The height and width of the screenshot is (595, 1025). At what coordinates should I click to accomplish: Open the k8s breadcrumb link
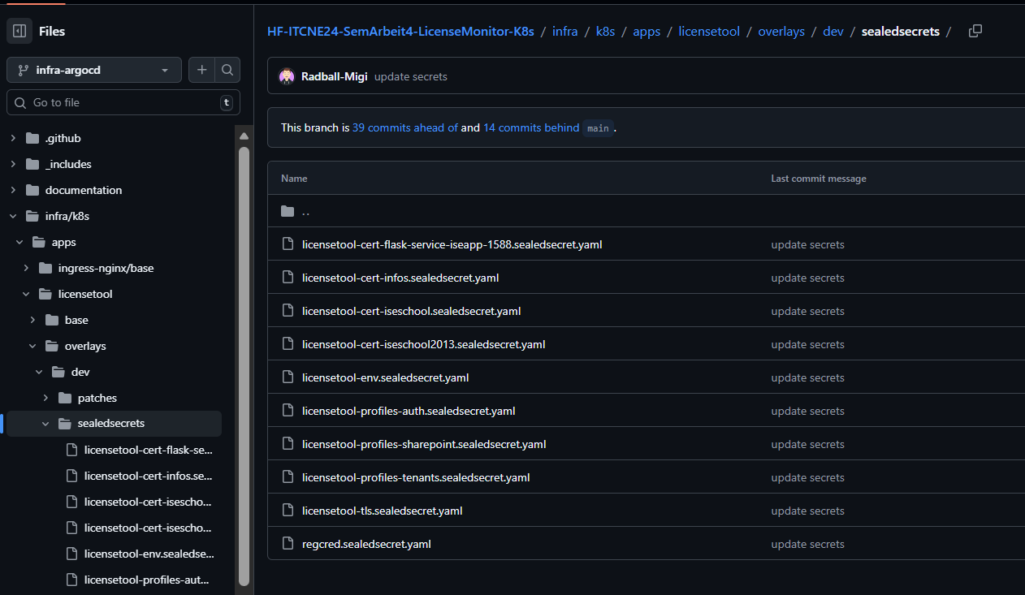click(x=605, y=31)
